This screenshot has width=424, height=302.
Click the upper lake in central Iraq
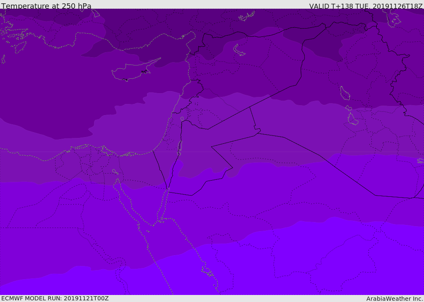[344, 93]
